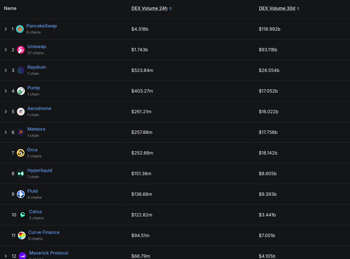Image resolution: width=350 pixels, height=259 pixels.
Task: Open the Meteora protocol link
Action: point(36,129)
